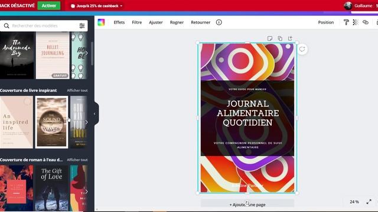Select The Gift of Love template
This screenshot has height=212, width=378.
[51, 188]
